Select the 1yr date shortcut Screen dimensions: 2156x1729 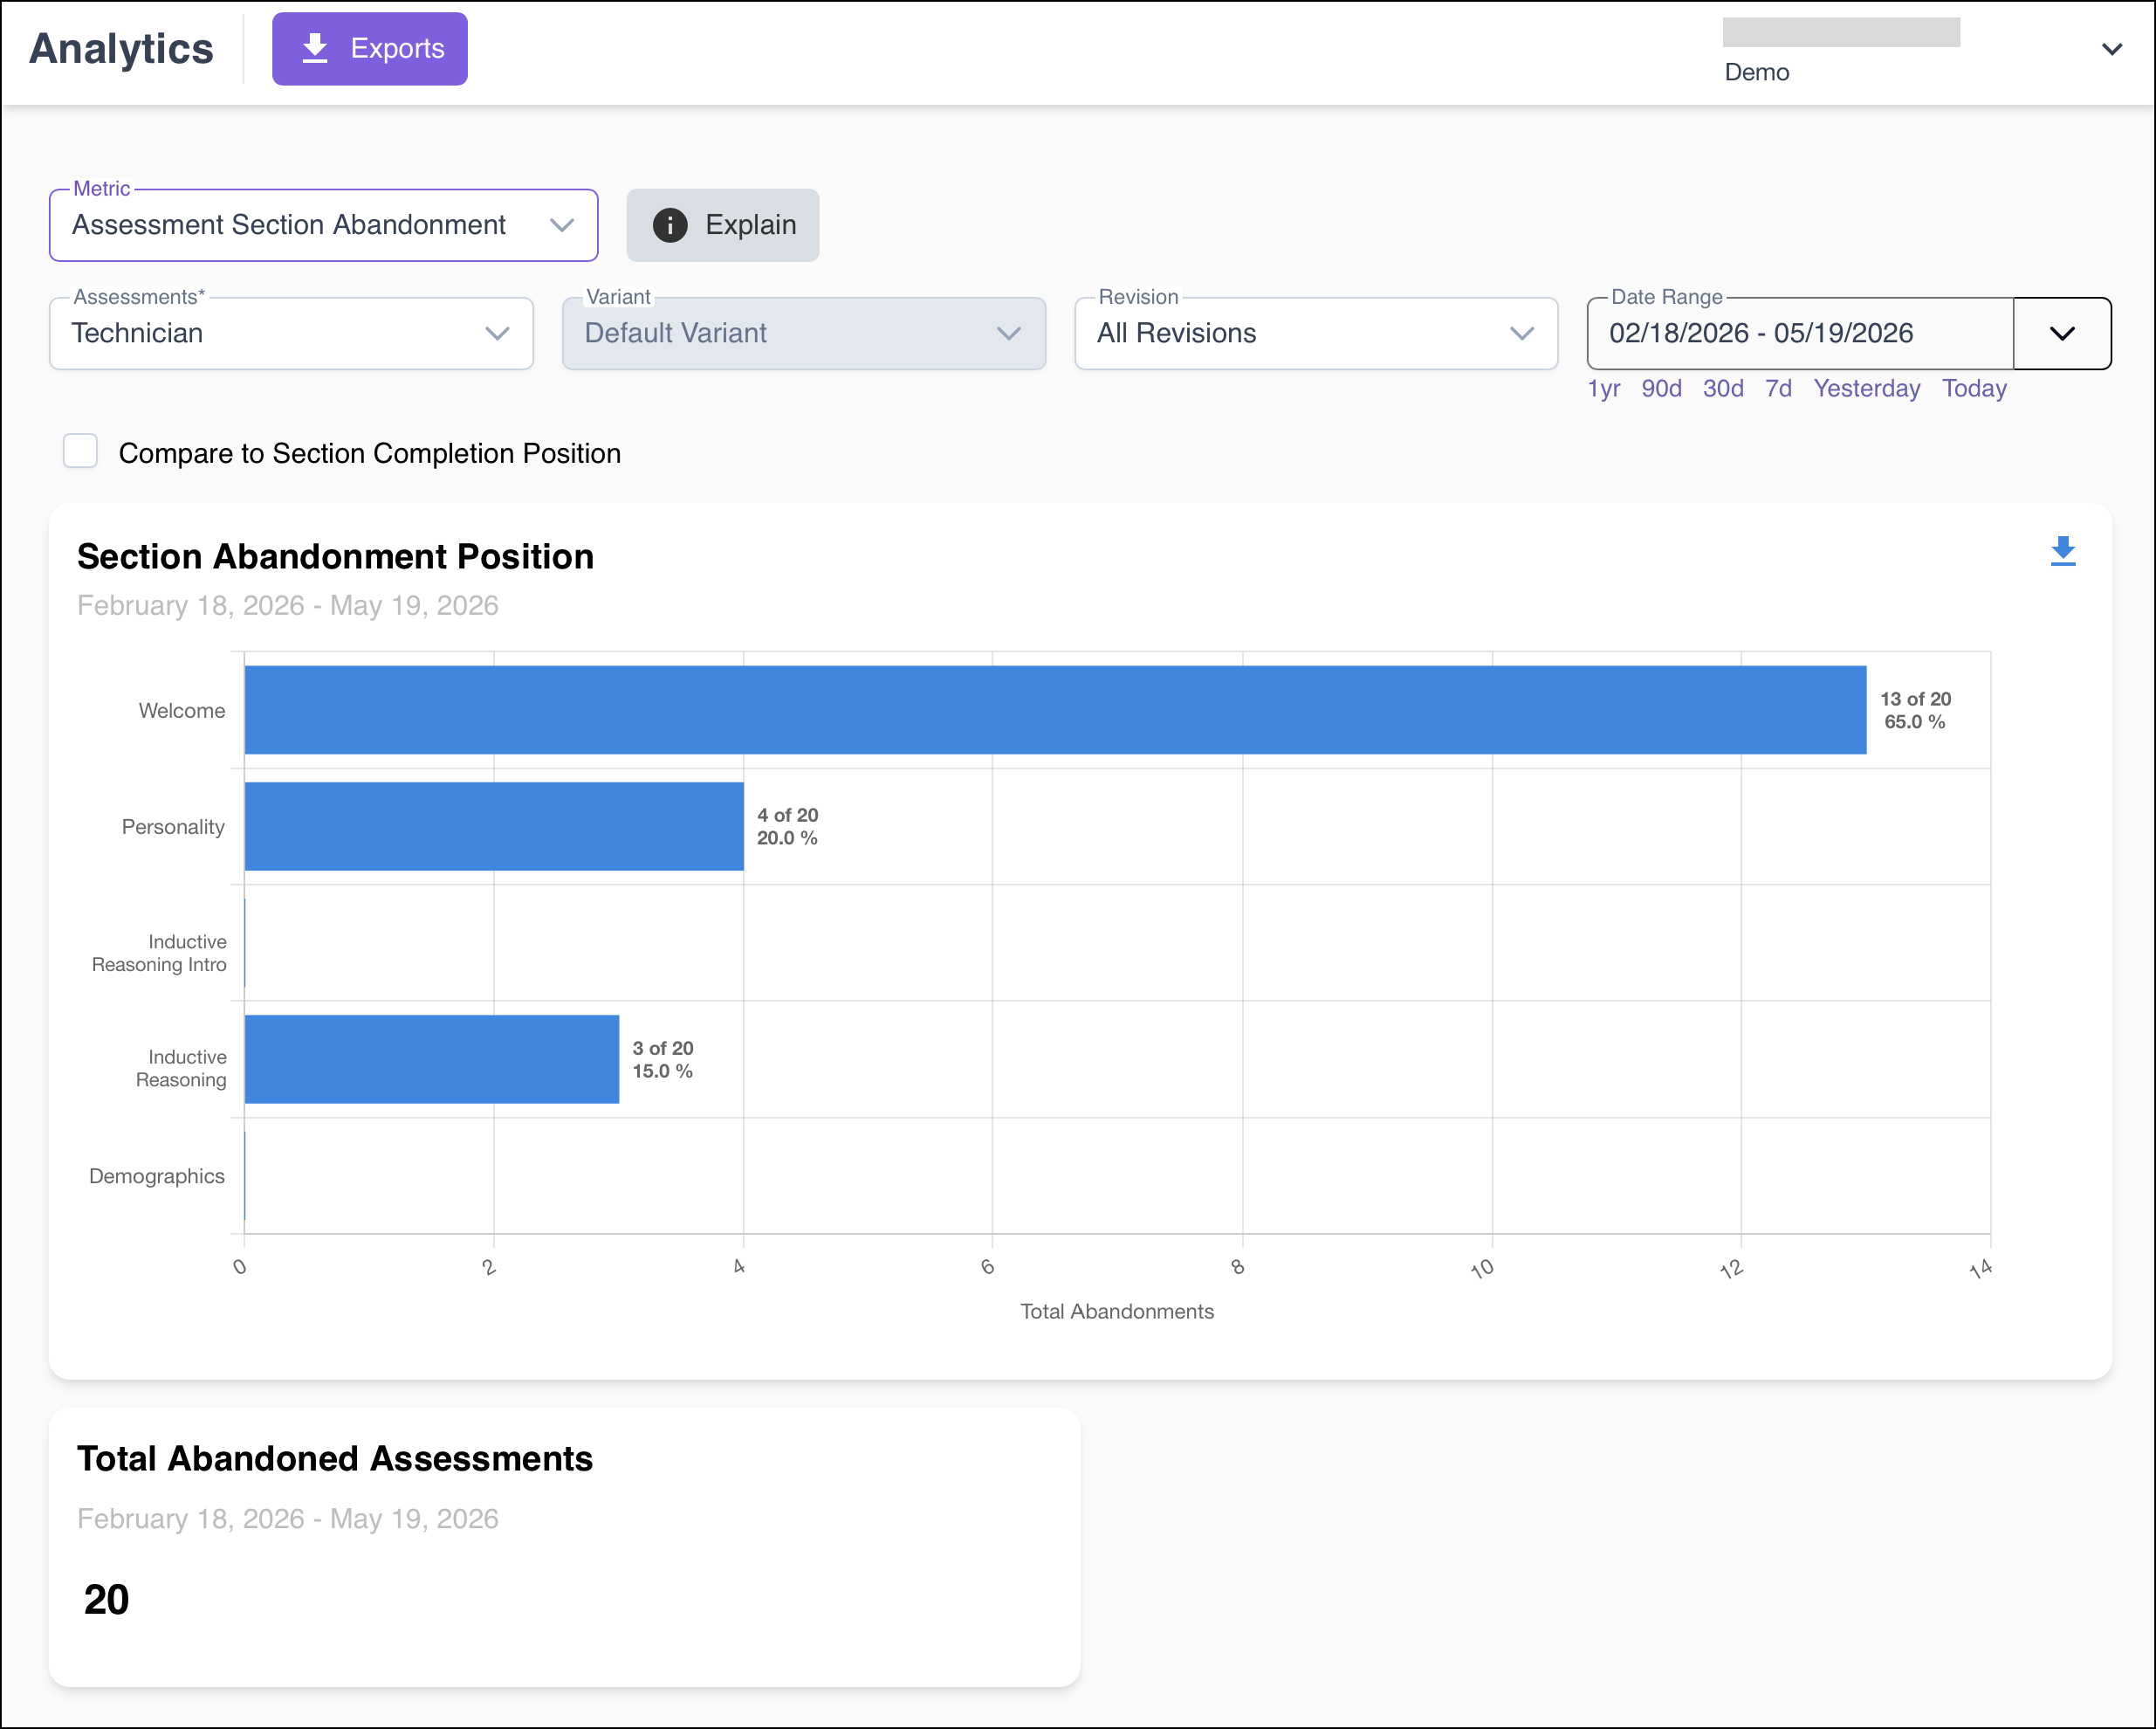pos(1604,389)
